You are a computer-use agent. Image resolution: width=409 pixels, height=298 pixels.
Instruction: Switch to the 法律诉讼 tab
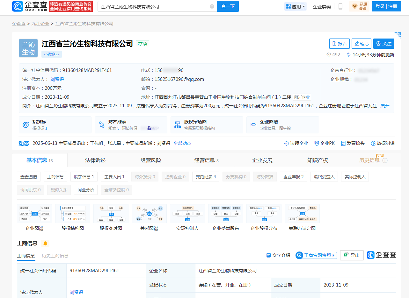click(x=95, y=160)
